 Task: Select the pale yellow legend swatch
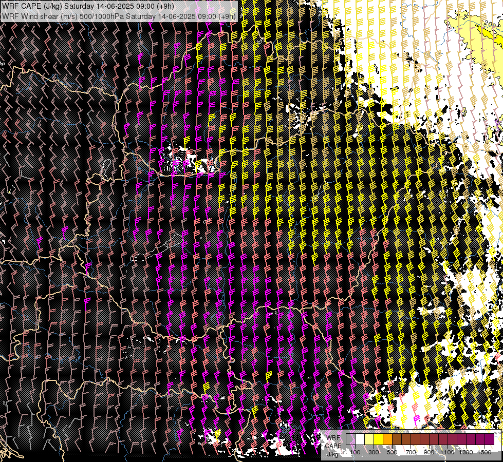(x=369, y=439)
